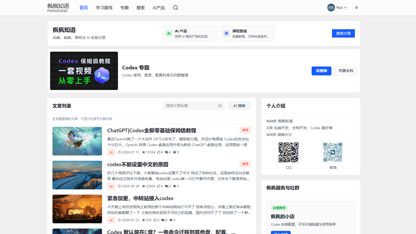
Task: Click the clock icon beside 2026-05-28
Action: click(120, 186)
